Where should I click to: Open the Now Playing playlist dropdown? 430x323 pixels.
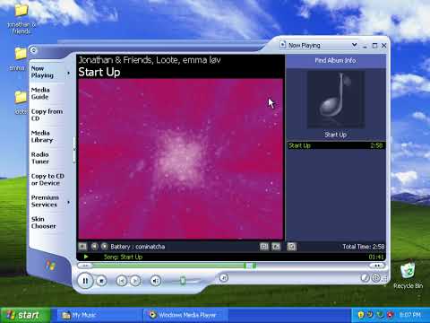click(x=354, y=45)
